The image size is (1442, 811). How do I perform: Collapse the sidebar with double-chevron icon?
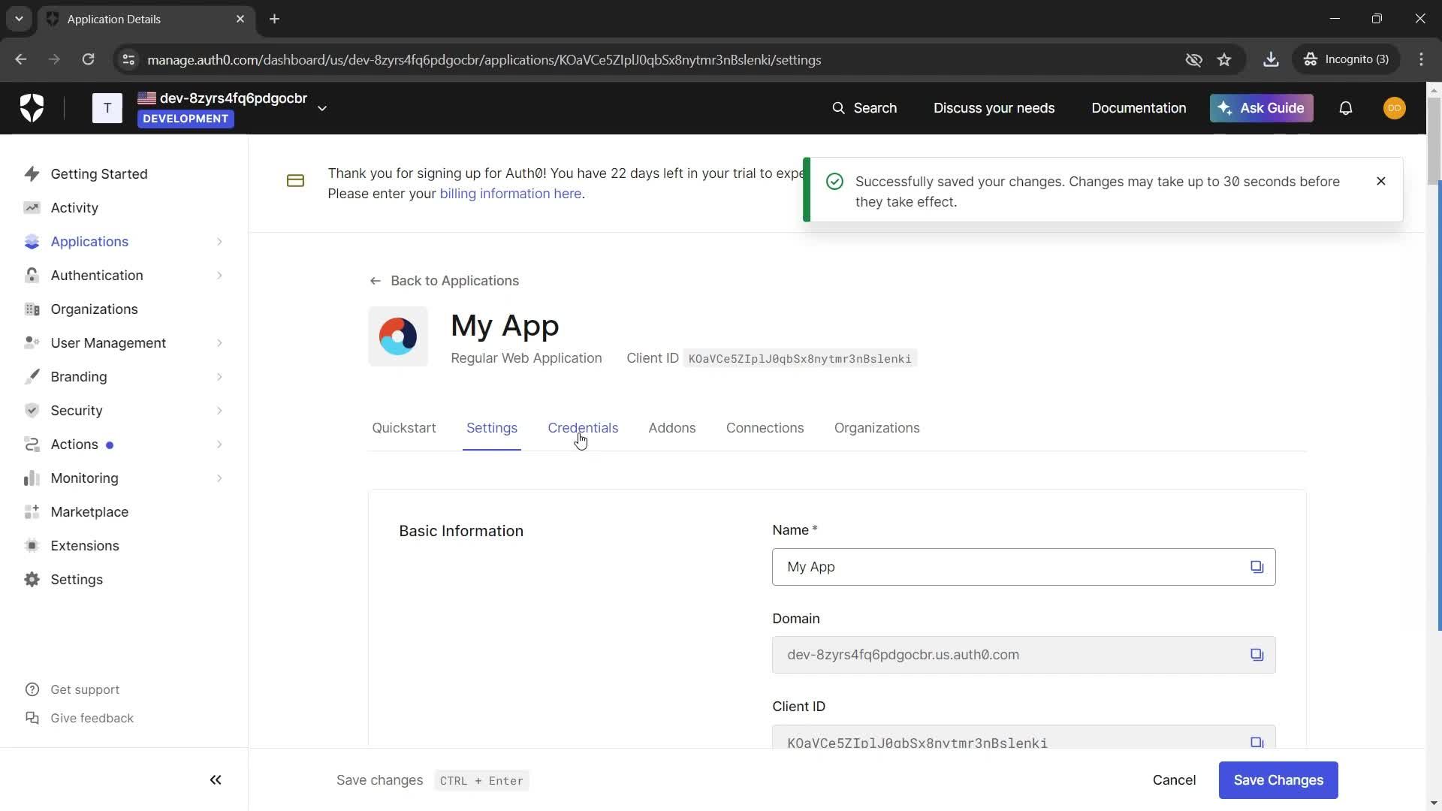click(x=216, y=779)
